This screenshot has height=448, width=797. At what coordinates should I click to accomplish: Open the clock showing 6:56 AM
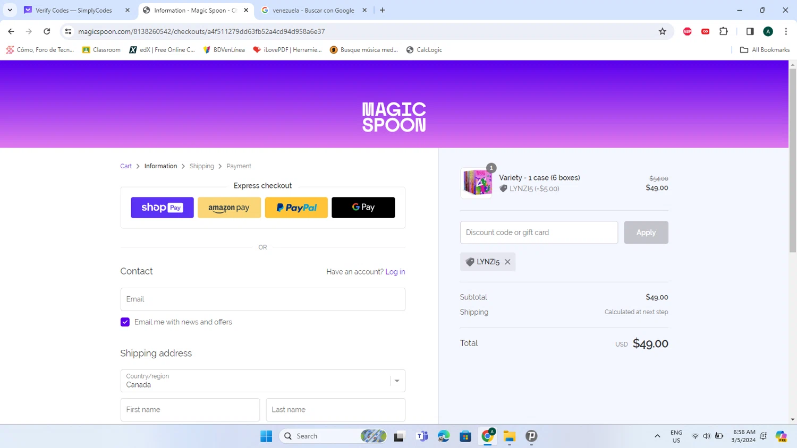coord(744,436)
